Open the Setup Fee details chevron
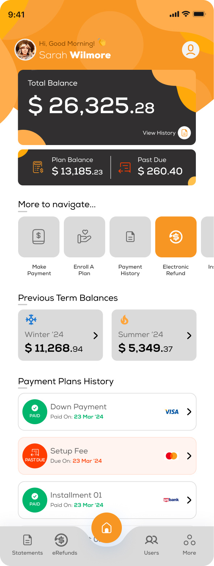Screen dimensions: 214x566 tap(189, 455)
